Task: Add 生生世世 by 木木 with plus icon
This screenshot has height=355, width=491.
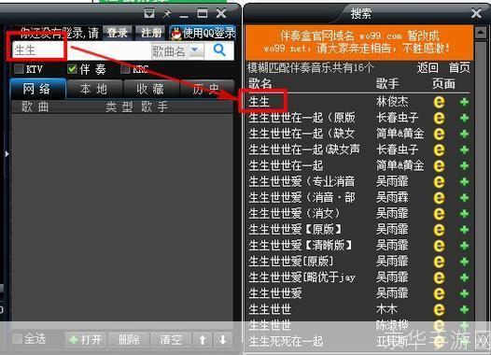Action: [x=464, y=309]
